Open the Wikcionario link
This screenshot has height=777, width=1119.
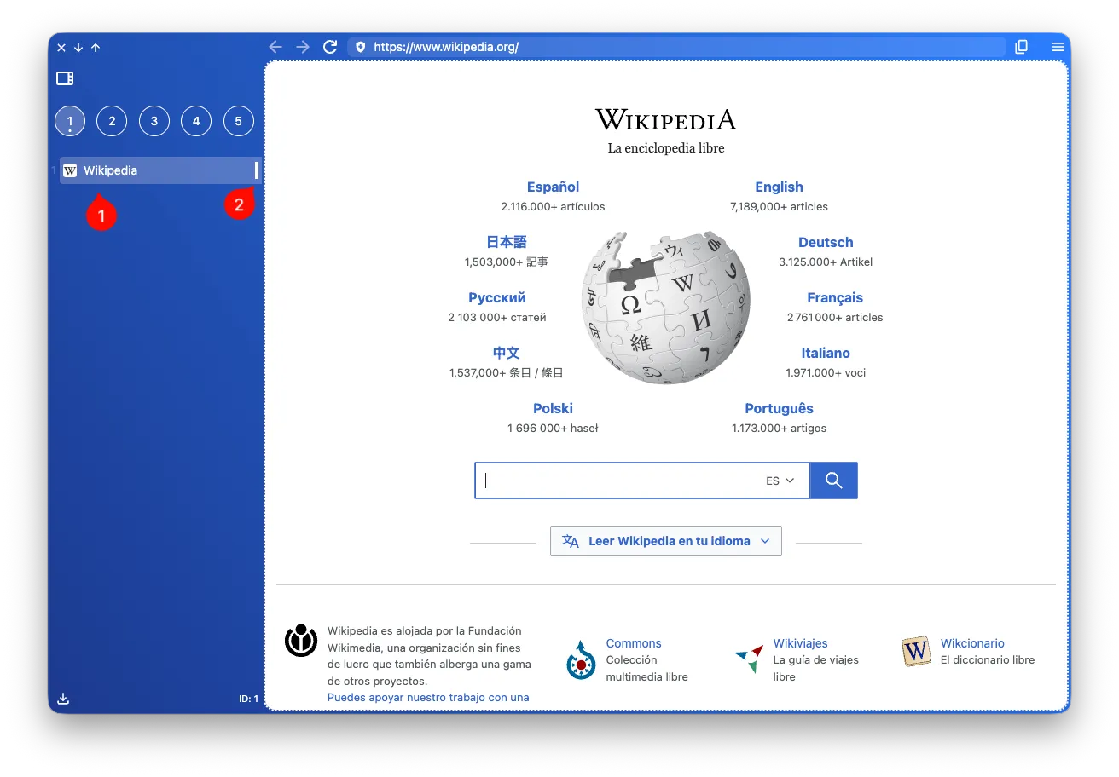pyautogui.click(x=972, y=643)
